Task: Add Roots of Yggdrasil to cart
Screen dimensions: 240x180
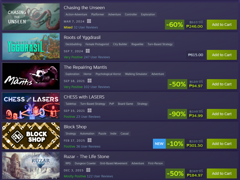Action: [x=222, y=55]
